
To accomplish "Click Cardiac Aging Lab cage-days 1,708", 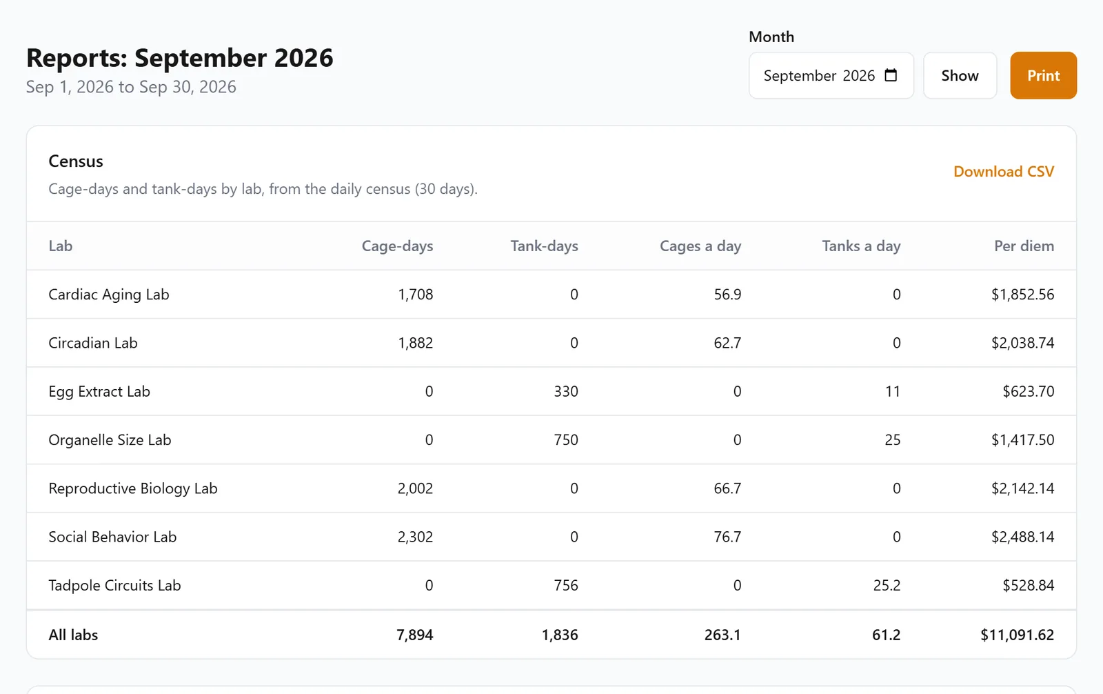I will tap(416, 295).
